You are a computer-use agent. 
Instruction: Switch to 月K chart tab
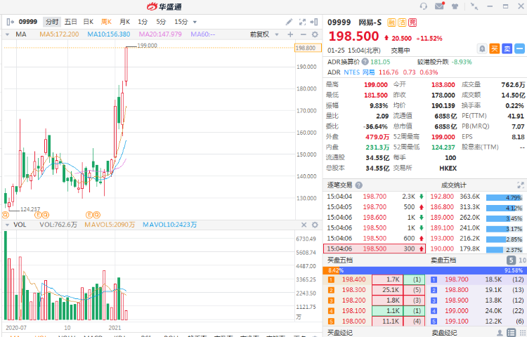(124, 22)
